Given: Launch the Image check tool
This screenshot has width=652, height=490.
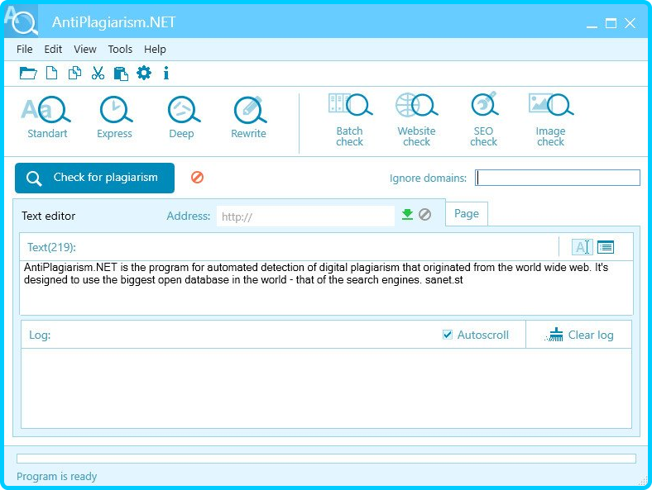Looking at the screenshot, I should (x=550, y=120).
